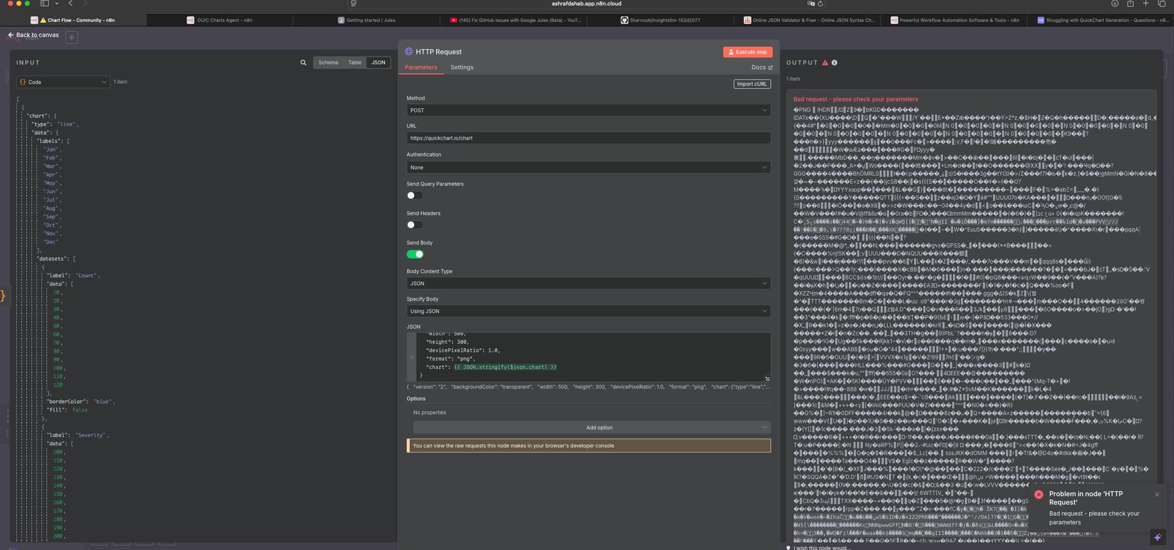Go back to canvas via arrow link
Viewport: 1174px width, 550px height.
[x=34, y=35]
